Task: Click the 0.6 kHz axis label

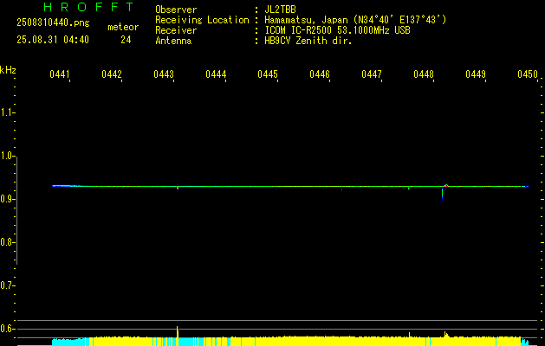Action: (x=7, y=329)
